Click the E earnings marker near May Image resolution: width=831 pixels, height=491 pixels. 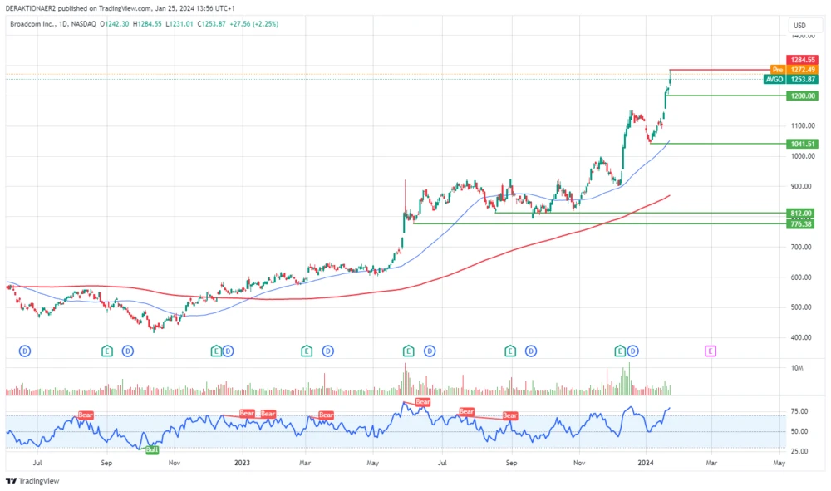pyautogui.click(x=407, y=351)
